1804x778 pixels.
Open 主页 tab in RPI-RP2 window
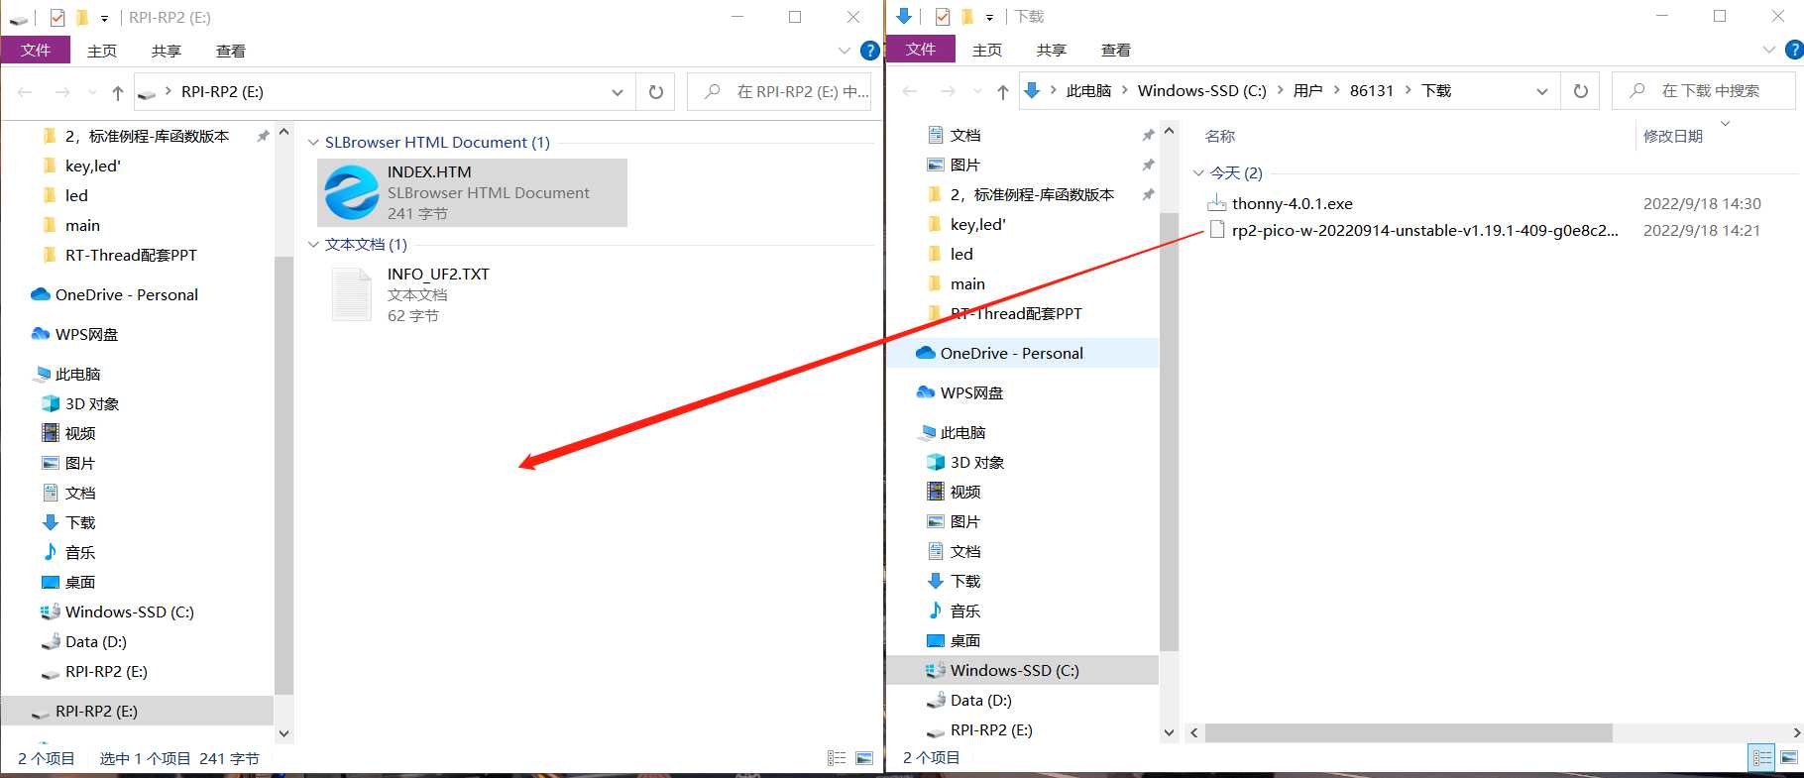102,51
